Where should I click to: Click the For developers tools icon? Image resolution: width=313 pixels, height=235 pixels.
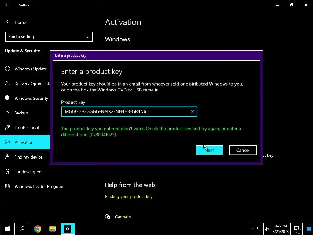point(7,171)
